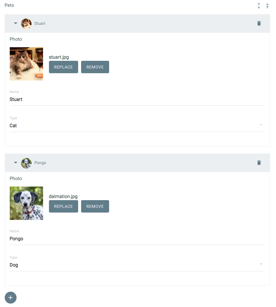Click the Name field containing Pongo
Screen dimensions: 276x307
137,239
